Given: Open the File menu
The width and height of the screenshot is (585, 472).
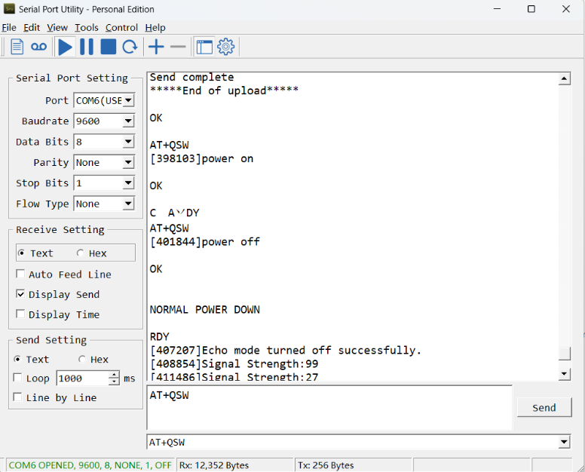Looking at the screenshot, I should (x=9, y=28).
